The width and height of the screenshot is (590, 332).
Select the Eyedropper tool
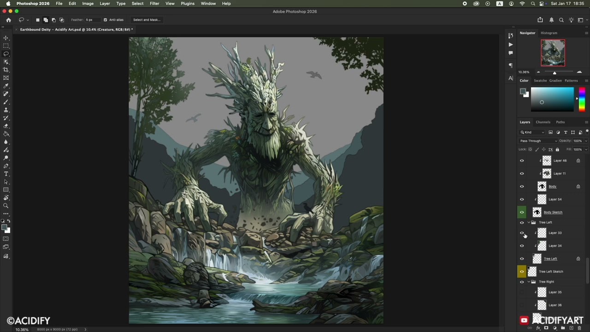[6, 86]
